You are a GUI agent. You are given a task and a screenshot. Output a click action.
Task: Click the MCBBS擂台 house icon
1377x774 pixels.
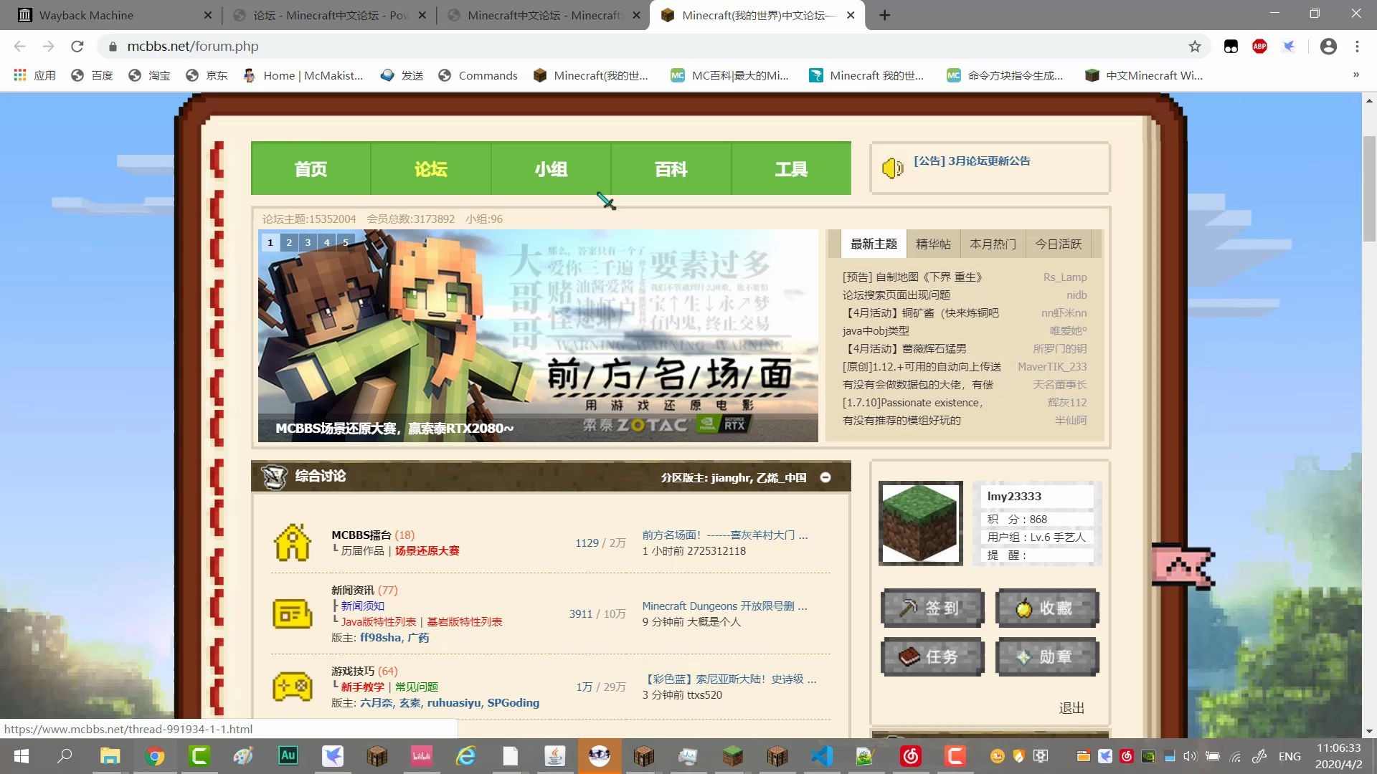[x=291, y=543]
